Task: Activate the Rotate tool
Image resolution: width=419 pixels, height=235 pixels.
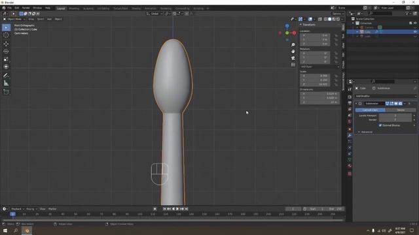Action: [6, 51]
